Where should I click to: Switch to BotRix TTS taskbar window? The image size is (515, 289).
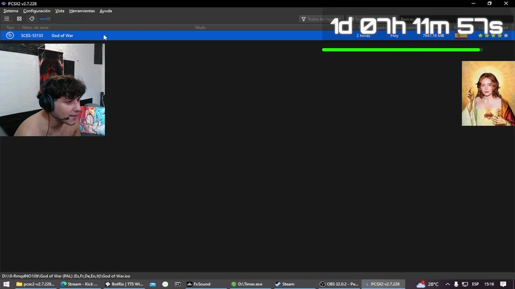tap(124, 284)
